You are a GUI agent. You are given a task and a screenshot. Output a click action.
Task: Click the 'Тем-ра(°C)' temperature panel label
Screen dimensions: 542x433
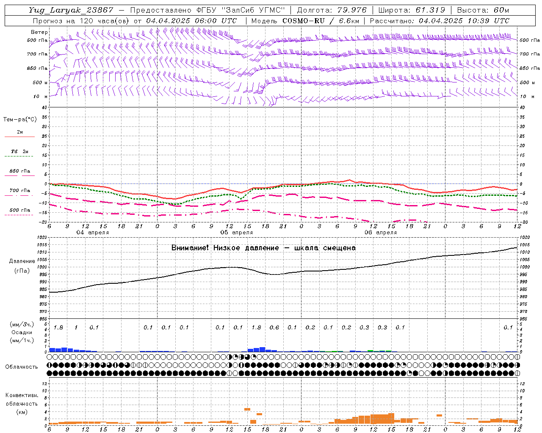pyautogui.click(x=20, y=120)
